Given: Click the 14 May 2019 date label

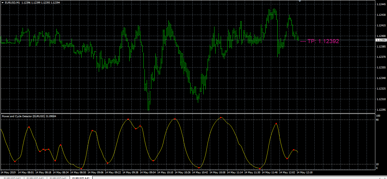Looking at the screenshot, I should (x=8, y=172).
